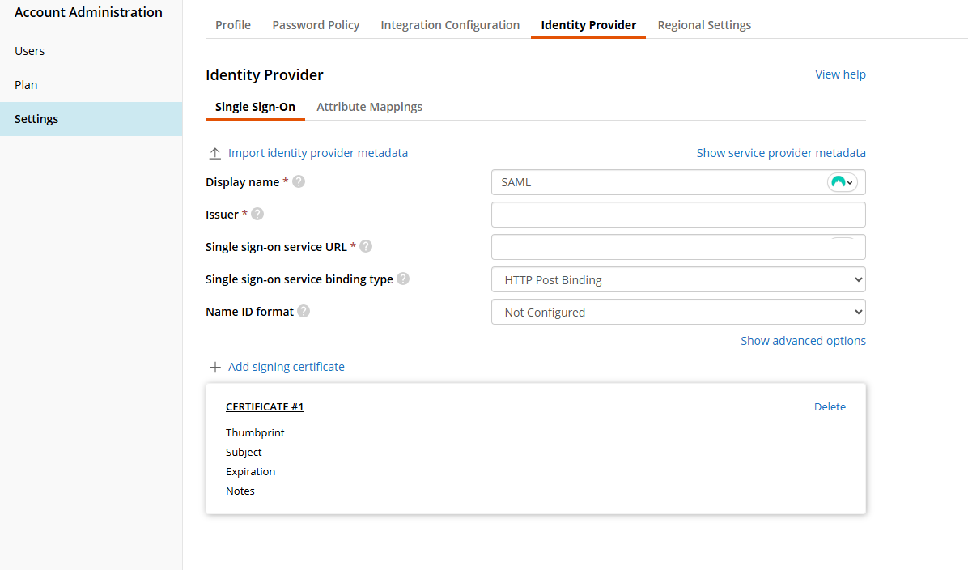Screen dimensions: 968x570
Task: Click the plus icon to add signing certificate
Action: 215,367
